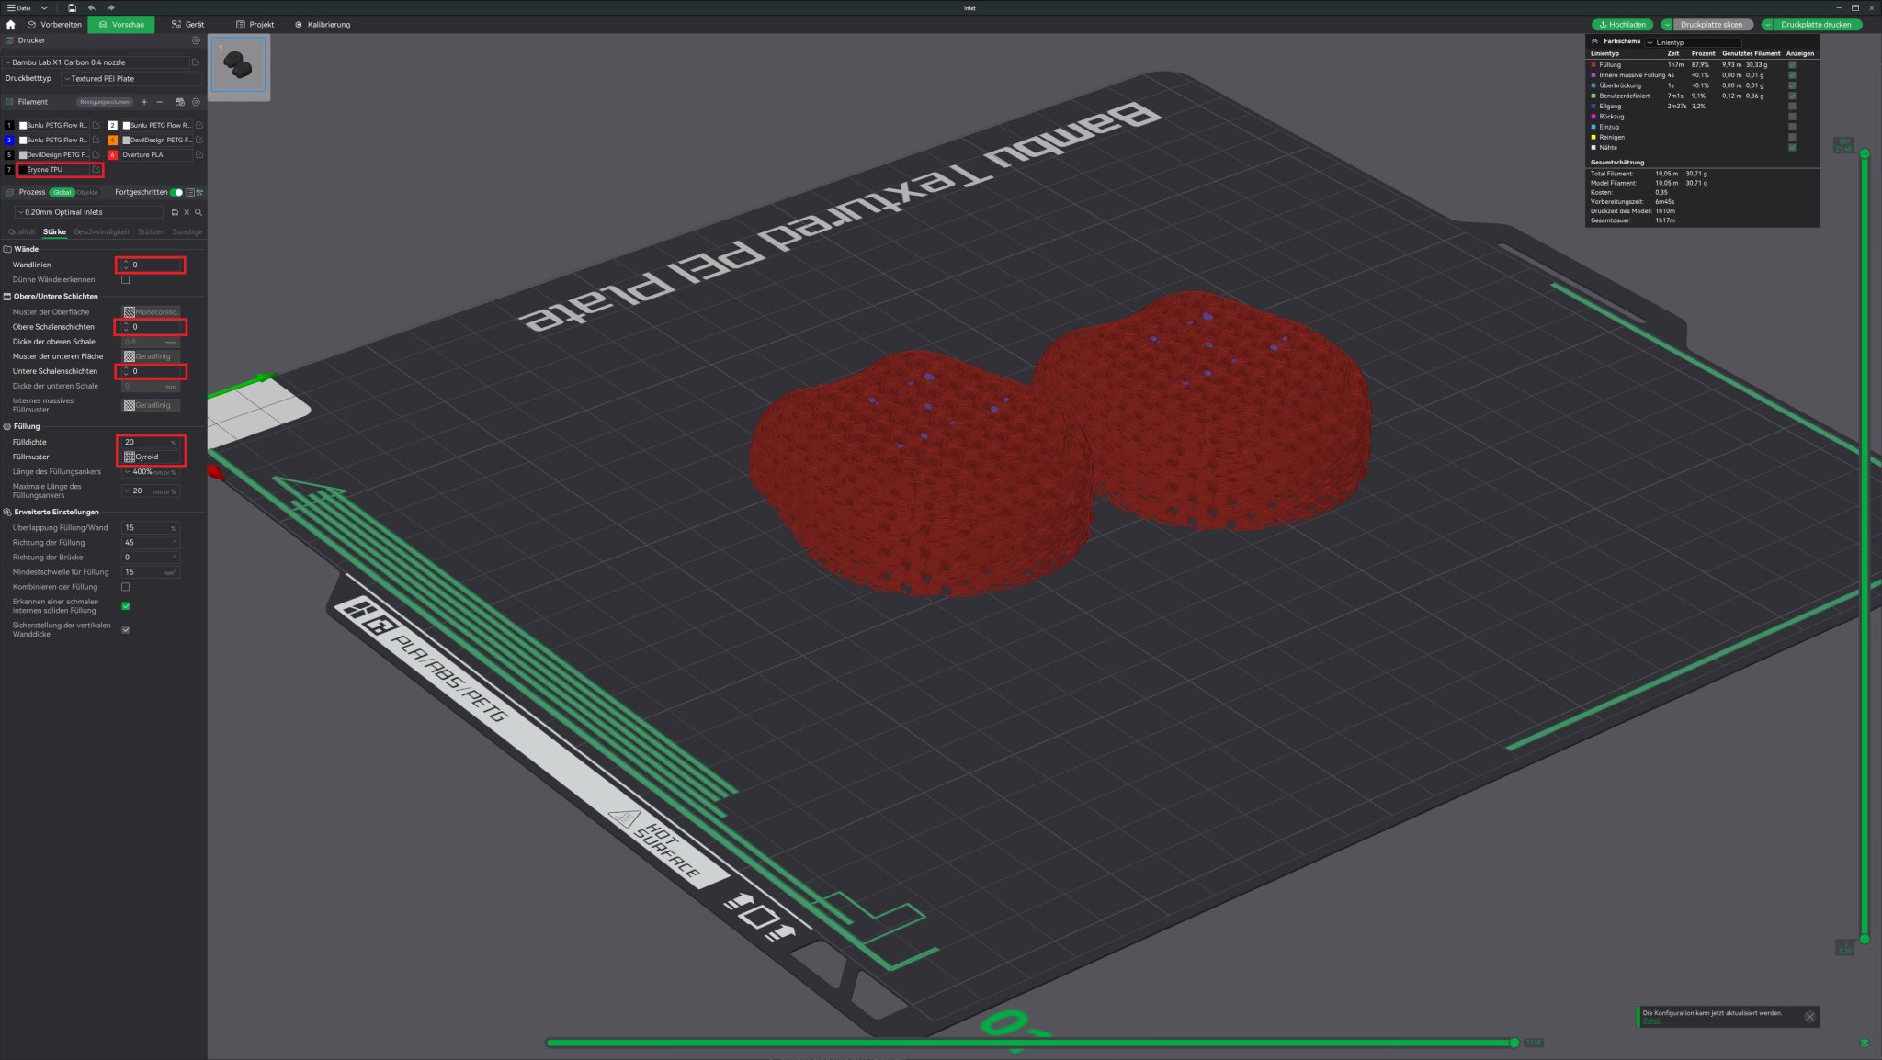Edit Eryone TPU filament preset icon
The width and height of the screenshot is (1882, 1060).
(x=96, y=170)
